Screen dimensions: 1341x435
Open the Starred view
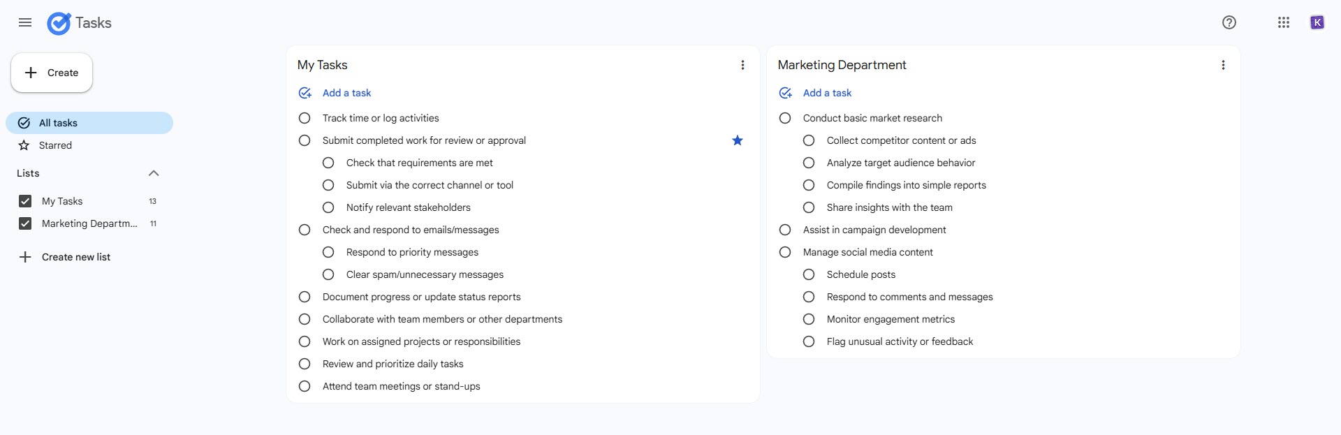click(x=89, y=145)
